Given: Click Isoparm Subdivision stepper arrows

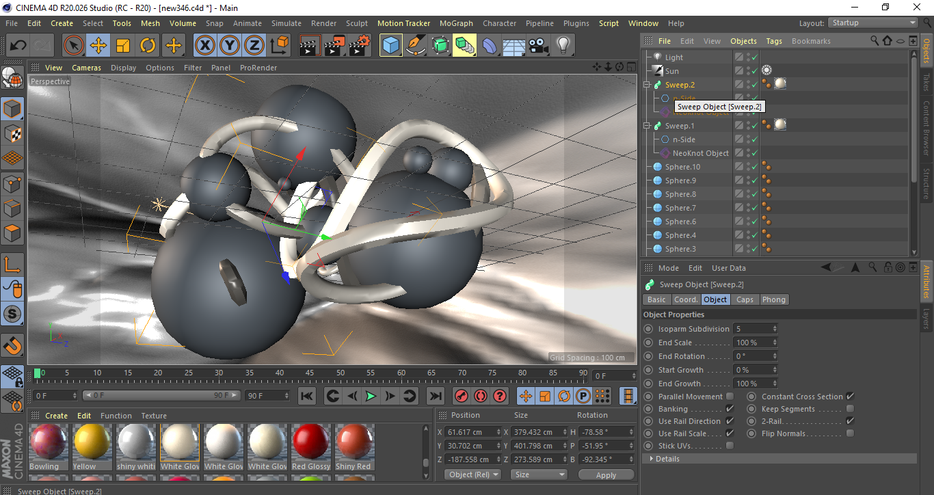Looking at the screenshot, I should click(775, 329).
